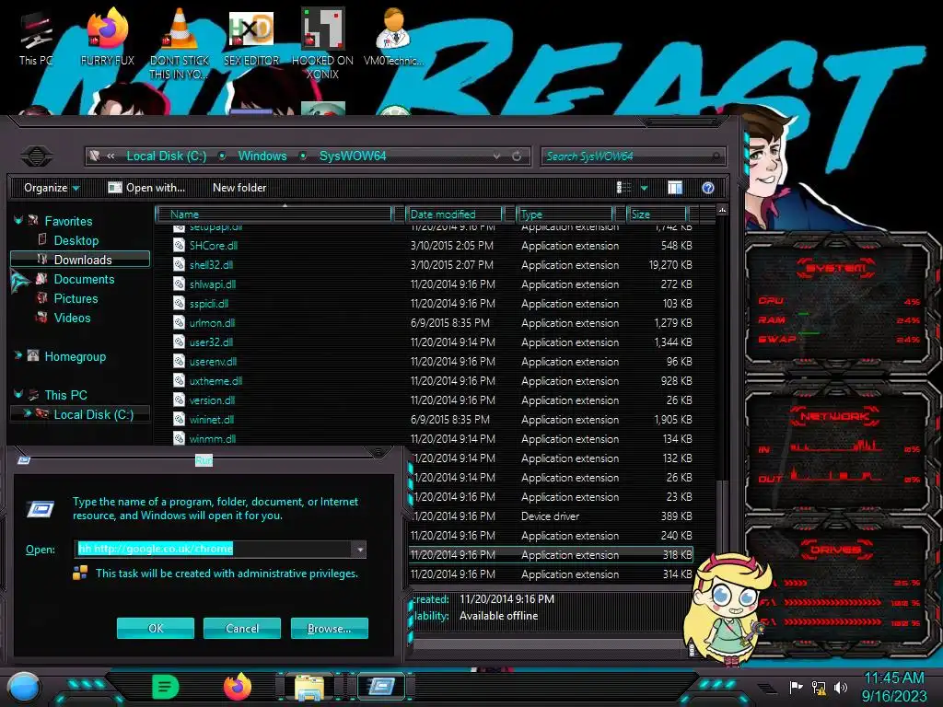Sort by the Name column header
The height and width of the screenshot is (707, 943).
(x=274, y=214)
